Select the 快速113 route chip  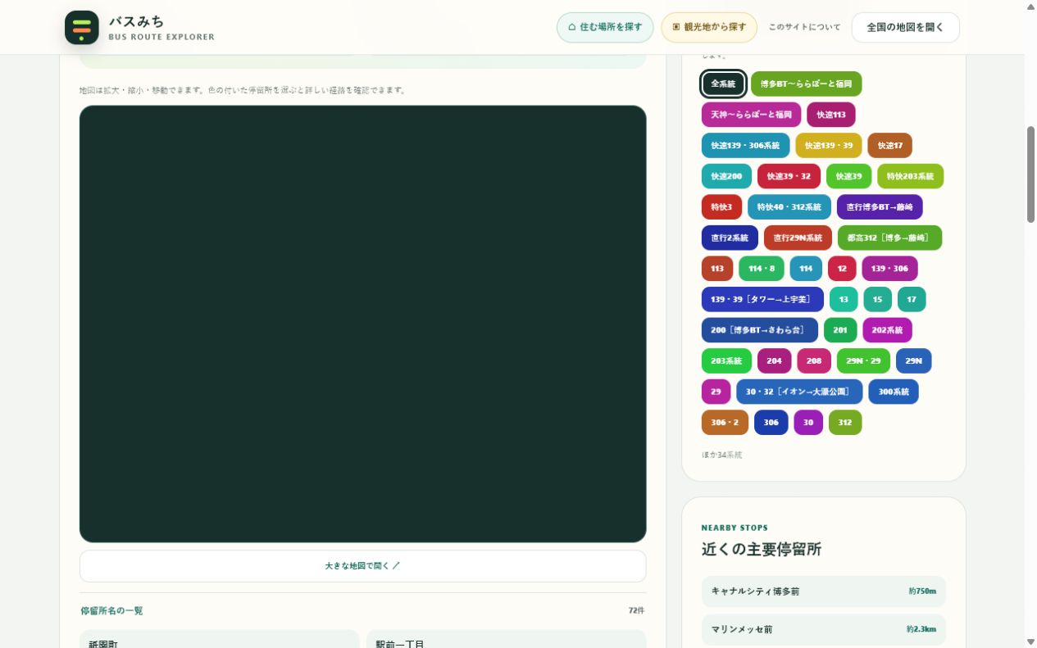(830, 115)
